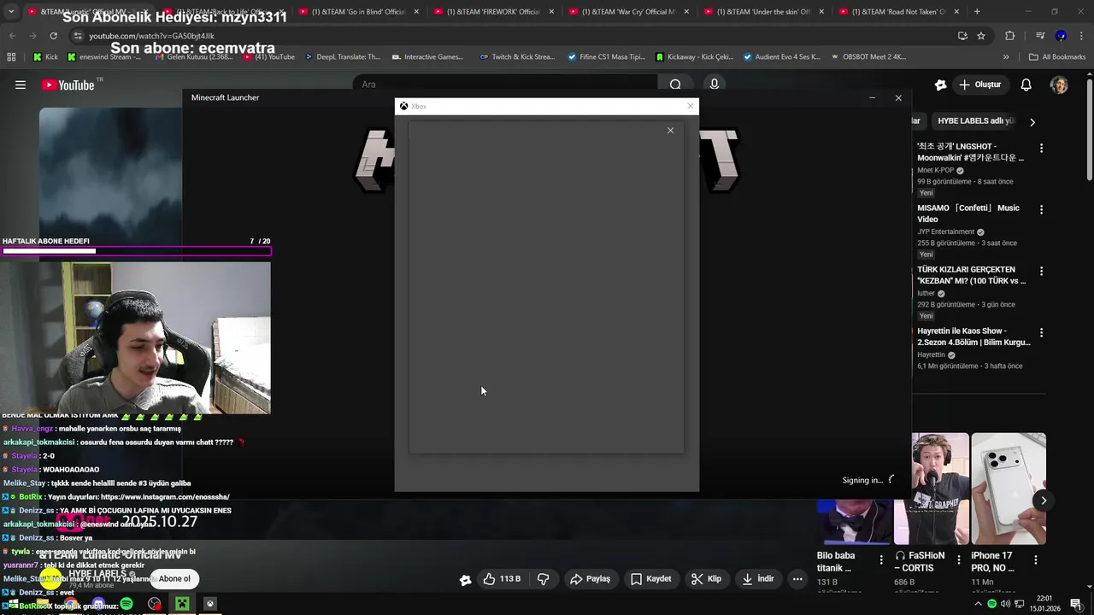This screenshot has height=615, width=1094.
Task: Open the Xbox app in the taskbar
Action: (x=209, y=604)
